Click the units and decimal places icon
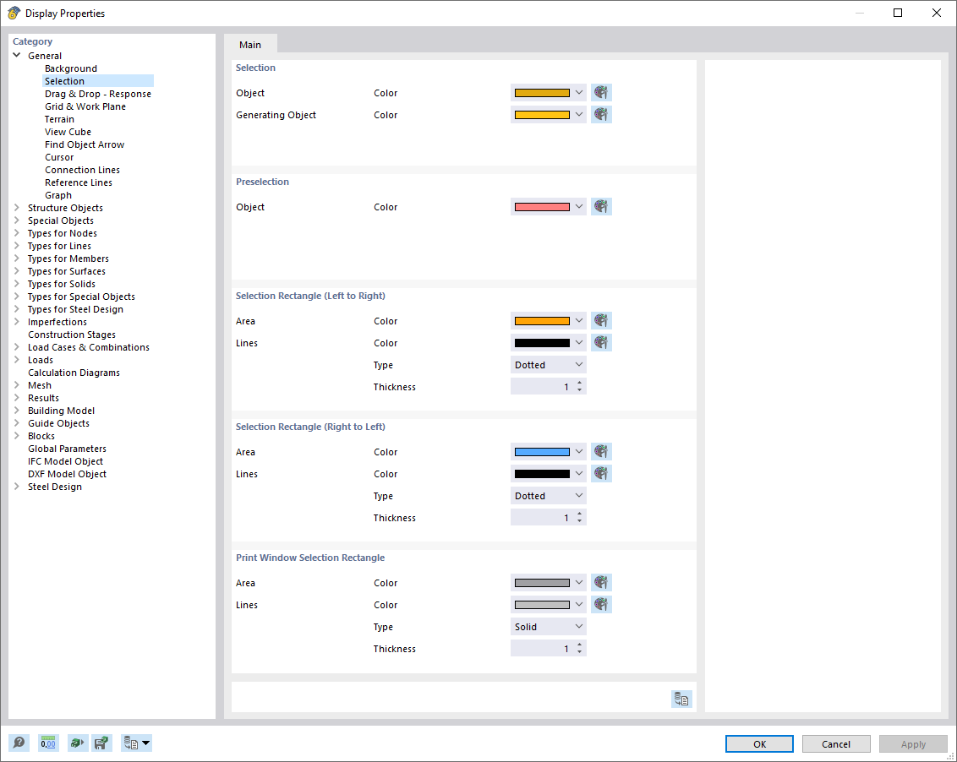Screen dimensions: 957x762 click(48, 743)
